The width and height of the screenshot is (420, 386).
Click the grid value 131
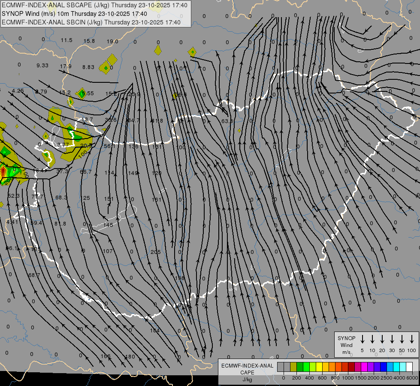(x=157, y=147)
